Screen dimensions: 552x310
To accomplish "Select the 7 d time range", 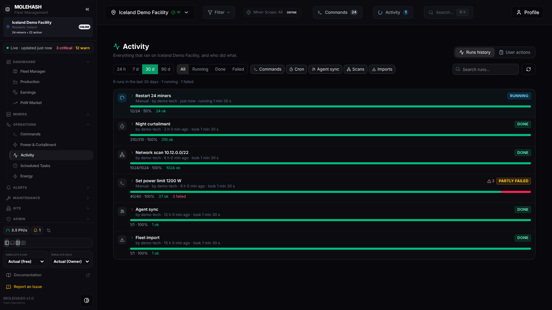I will [136, 69].
